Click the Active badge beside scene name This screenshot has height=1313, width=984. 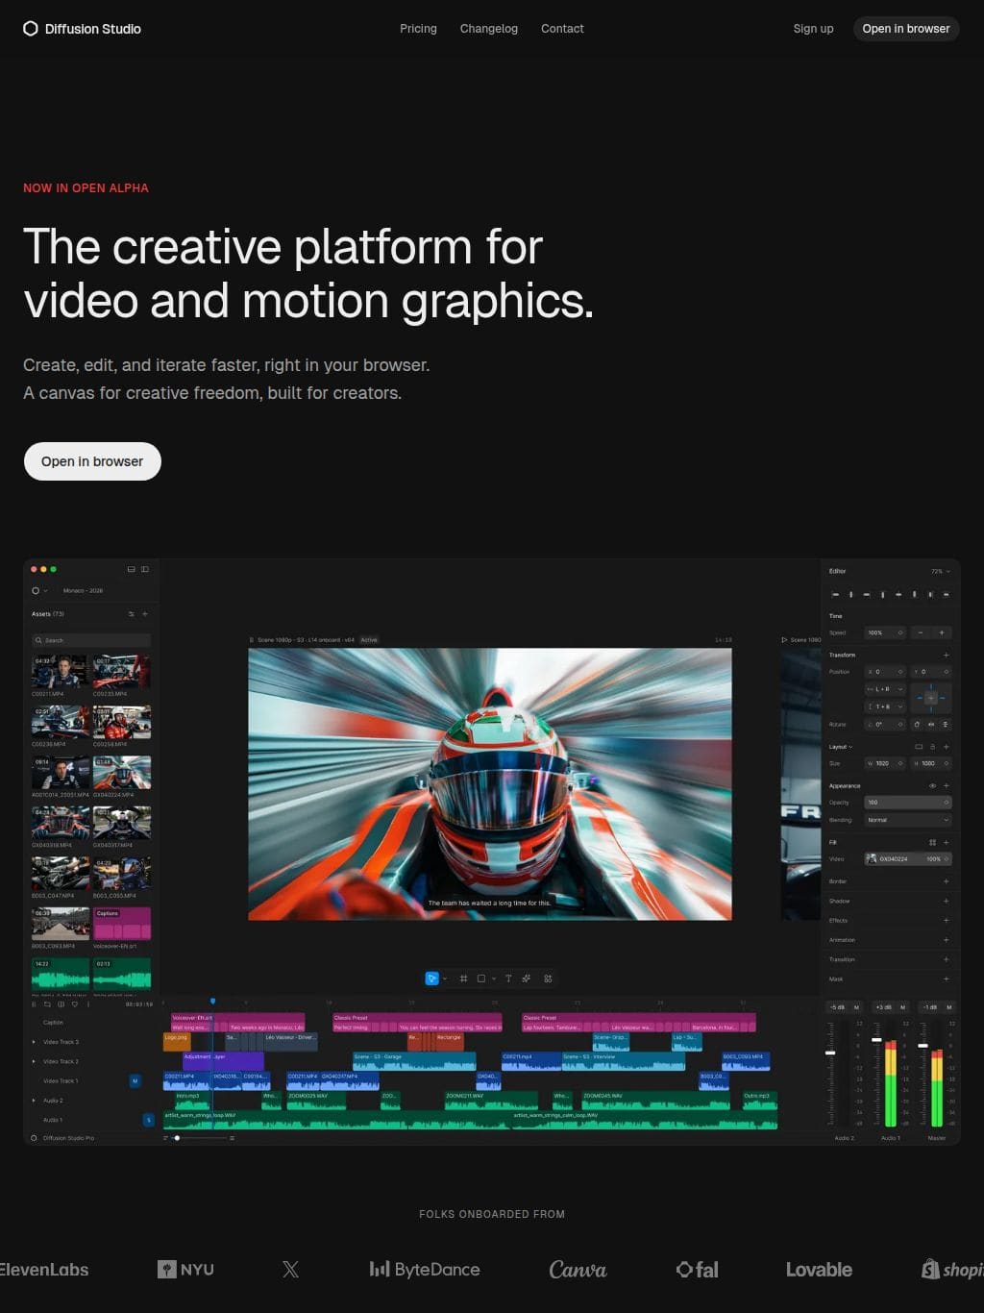pyautogui.click(x=369, y=639)
